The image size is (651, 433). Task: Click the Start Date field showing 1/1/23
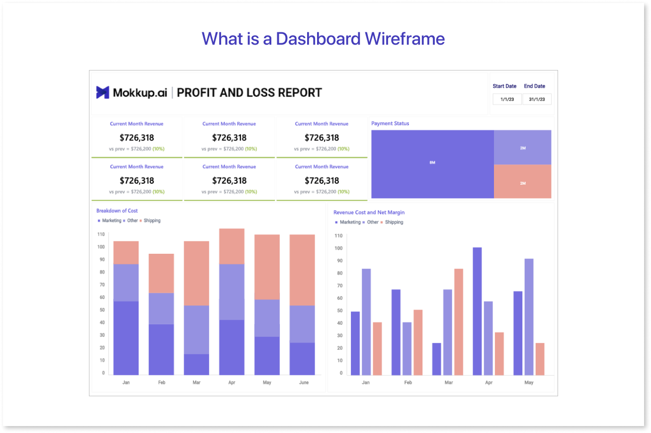[507, 99]
